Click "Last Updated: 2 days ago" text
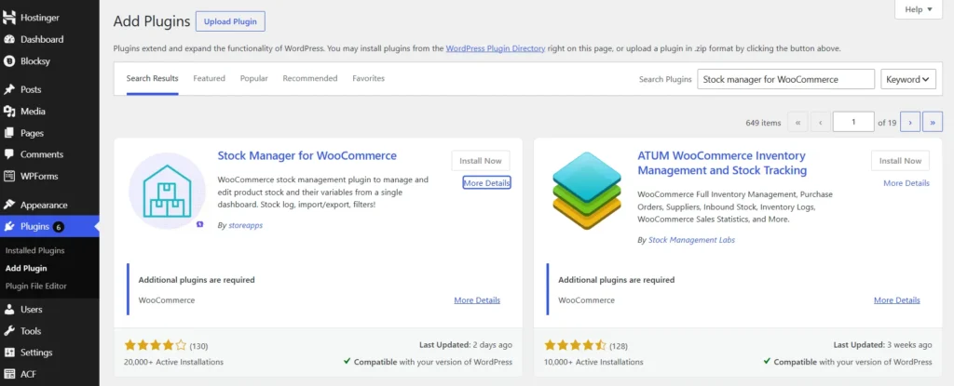The image size is (954, 386). pyautogui.click(x=466, y=345)
